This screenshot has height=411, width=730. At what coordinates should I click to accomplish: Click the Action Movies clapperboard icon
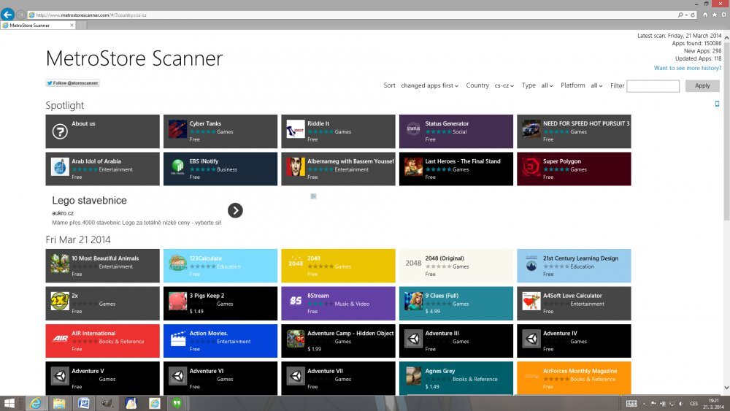(x=177, y=339)
